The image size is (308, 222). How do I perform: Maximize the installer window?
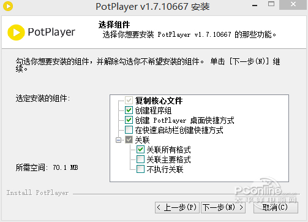[271, 4]
